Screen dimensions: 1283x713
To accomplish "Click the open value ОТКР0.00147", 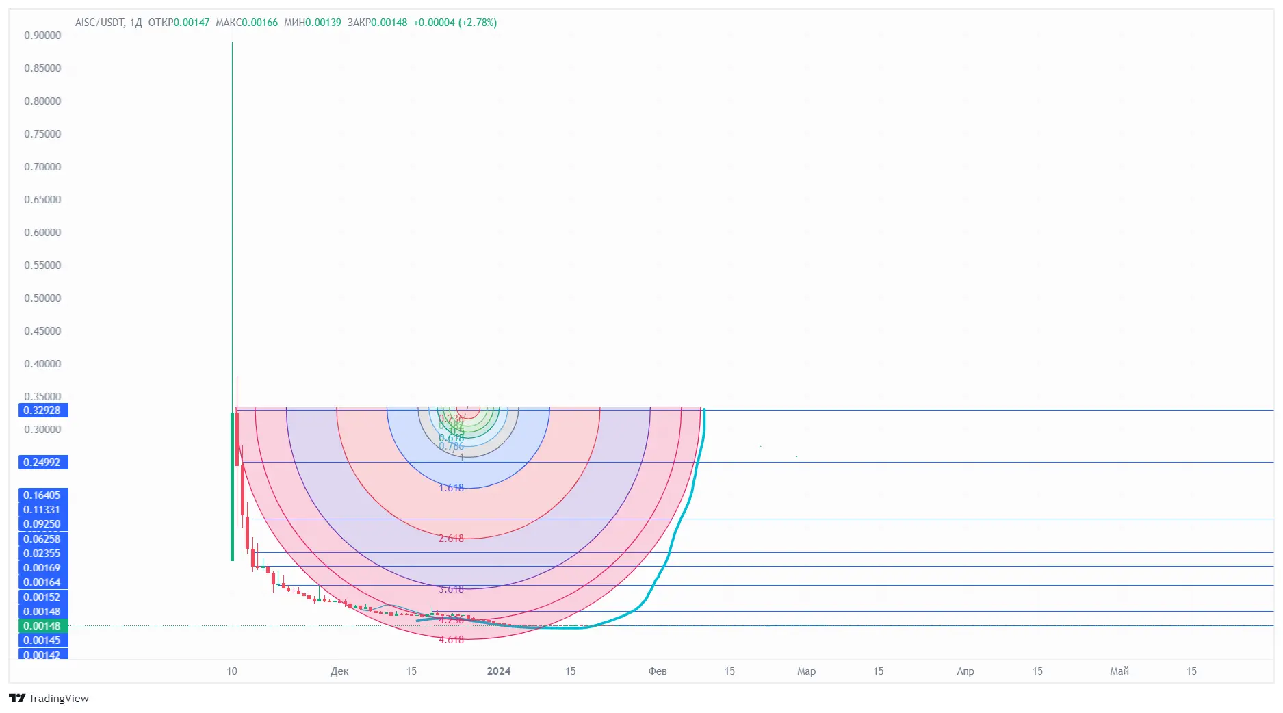I will (179, 23).
